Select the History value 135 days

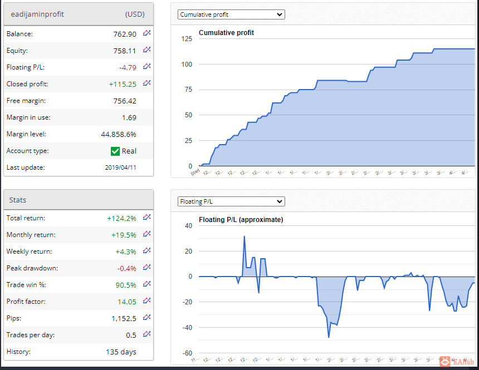[x=121, y=352]
